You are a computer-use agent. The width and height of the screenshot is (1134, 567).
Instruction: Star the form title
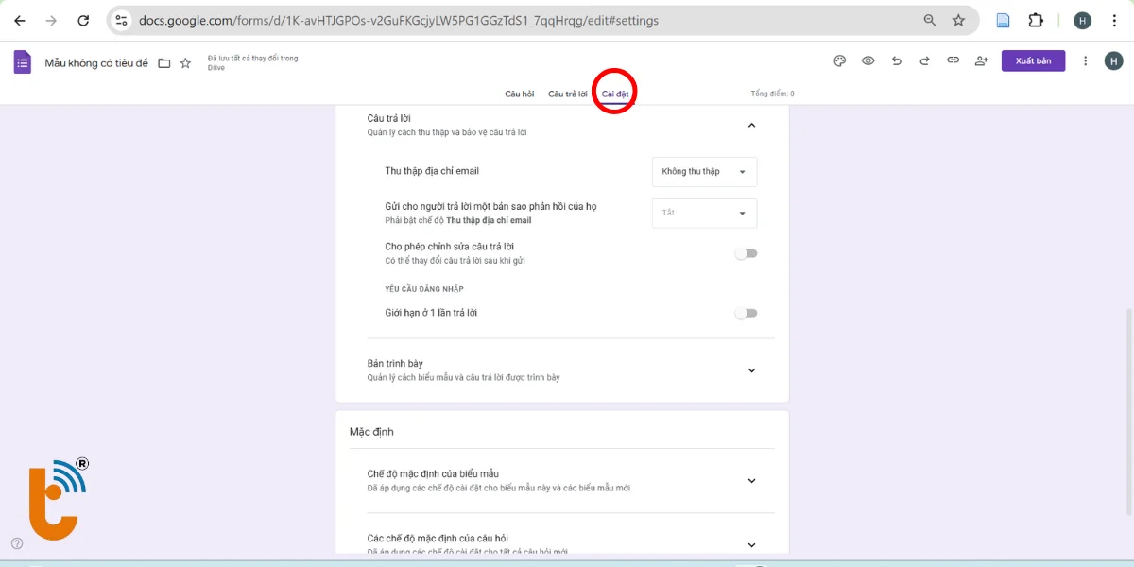point(185,63)
